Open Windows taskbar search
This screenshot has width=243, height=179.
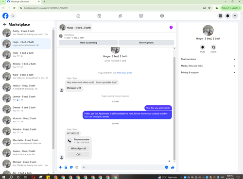(11, 177)
